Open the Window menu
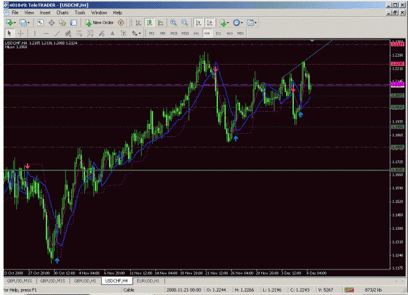This screenshot has width=408, height=295. tap(99, 12)
